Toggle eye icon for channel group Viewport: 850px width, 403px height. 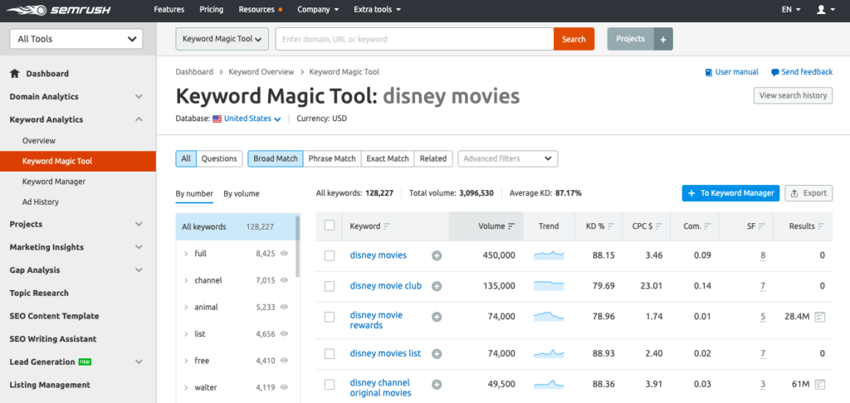tap(284, 280)
